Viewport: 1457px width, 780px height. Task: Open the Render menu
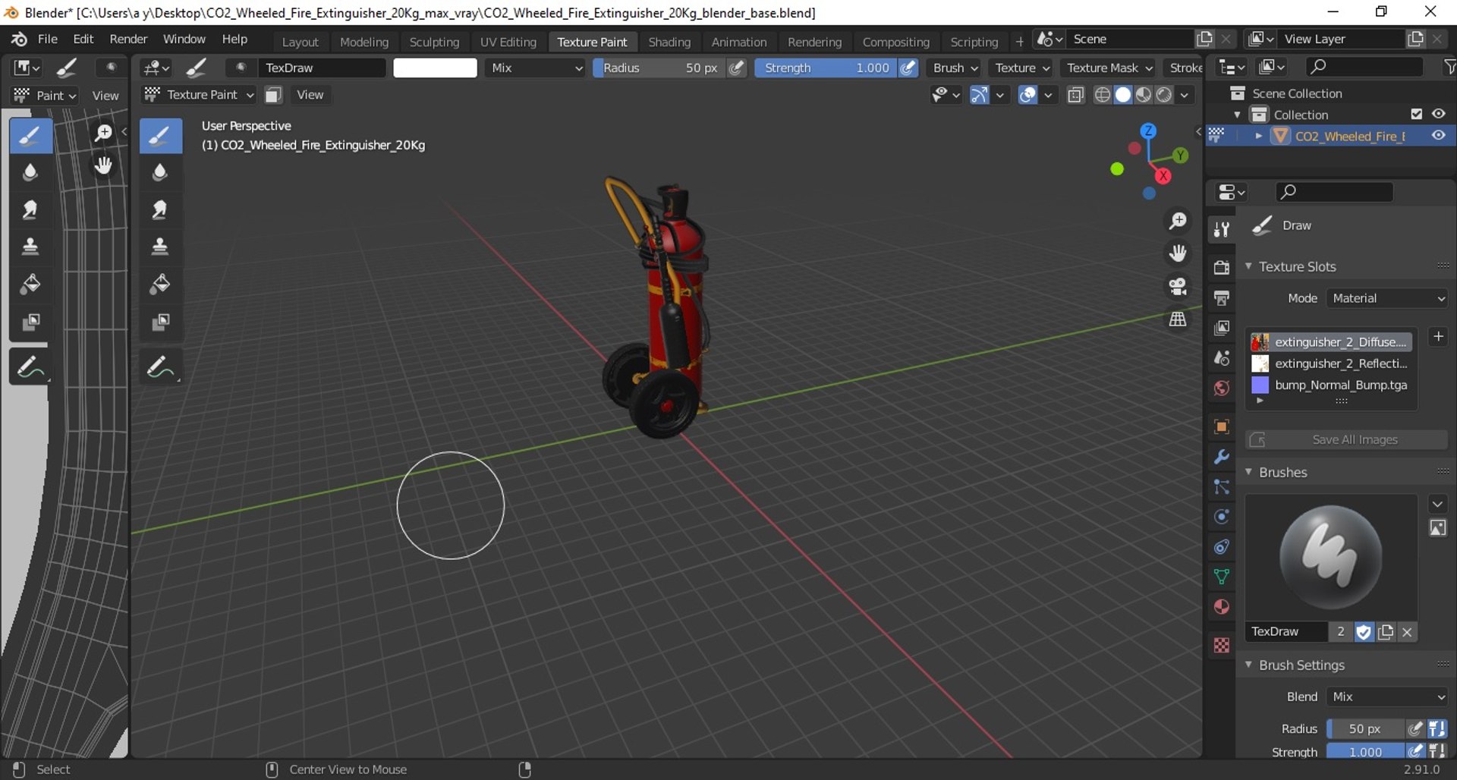[x=128, y=39]
